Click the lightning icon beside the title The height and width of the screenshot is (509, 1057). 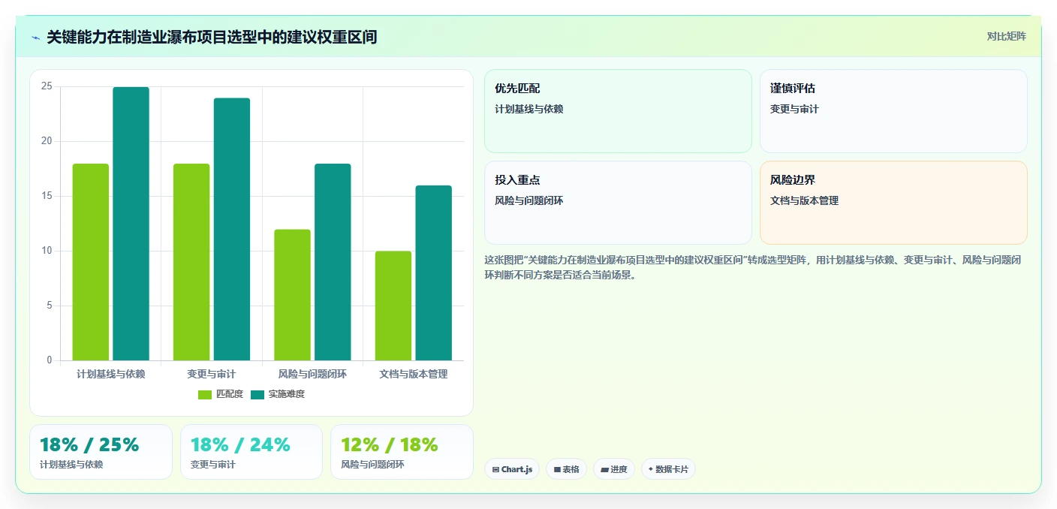pyautogui.click(x=35, y=38)
